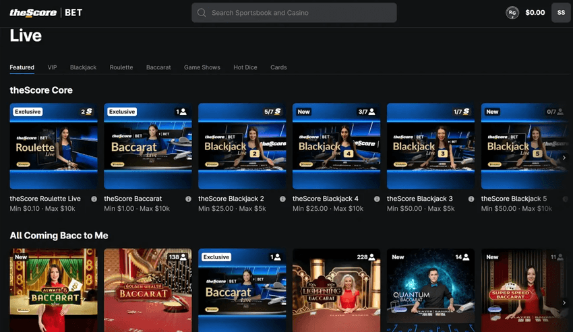The height and width of the screenshot is (332, 573).
Task: Click the New badge on Always 8 Baccarat
Action: click(x=21, y=257)
